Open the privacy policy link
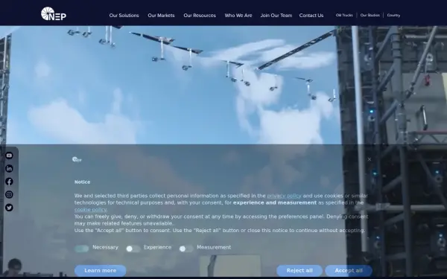 [x=284, y=196]
